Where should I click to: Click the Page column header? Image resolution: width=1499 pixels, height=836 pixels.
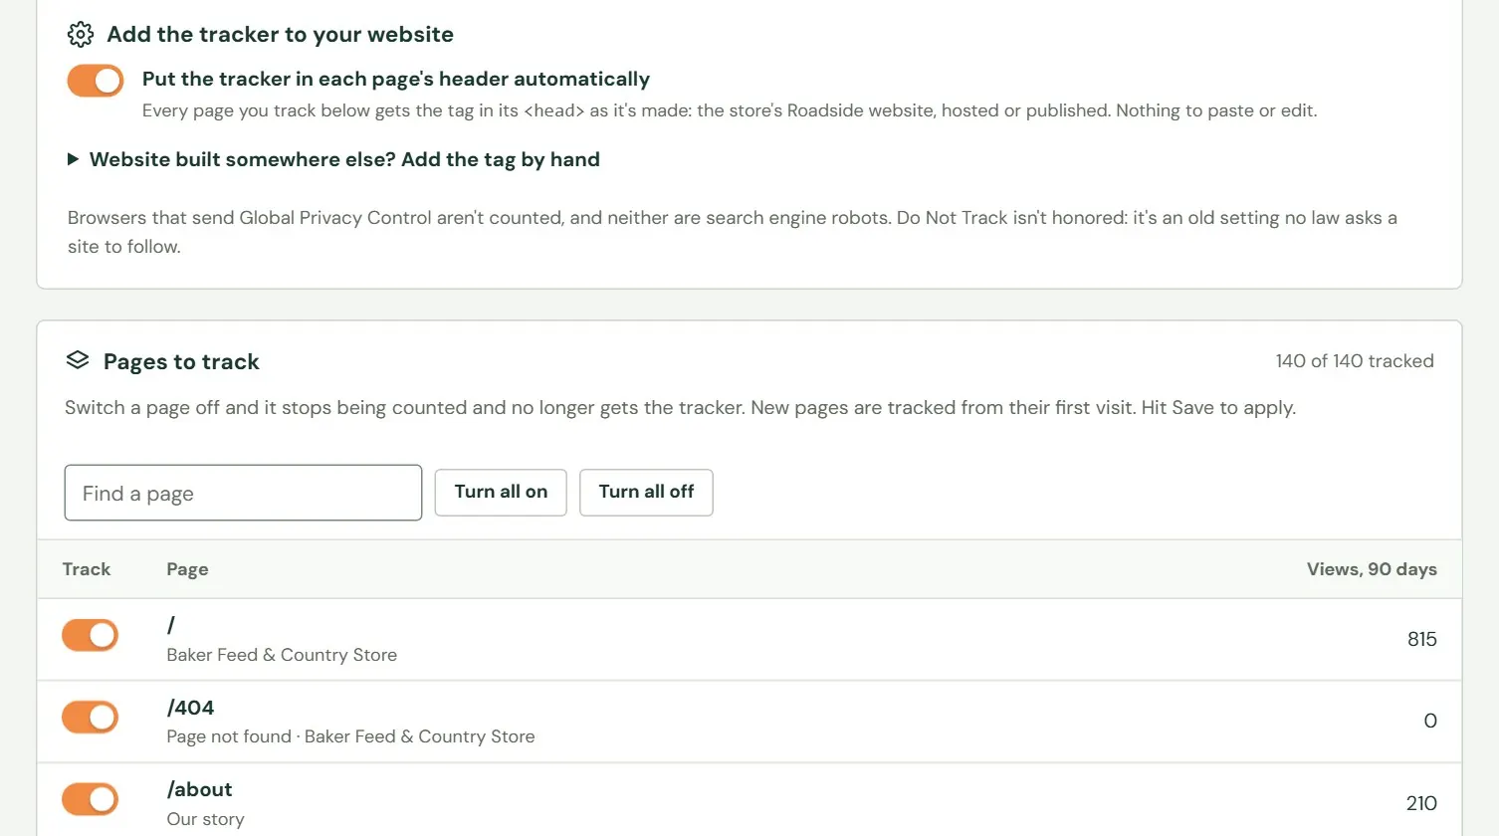pos(187,569)
